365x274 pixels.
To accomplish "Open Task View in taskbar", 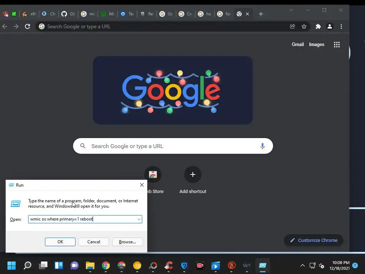I will click(x=43, y=265).
